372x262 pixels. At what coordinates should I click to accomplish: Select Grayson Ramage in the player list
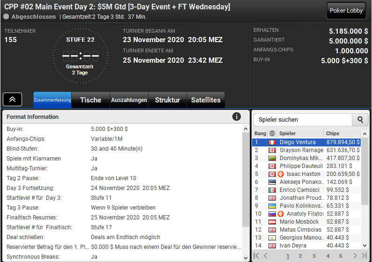(x=301, y=150)
